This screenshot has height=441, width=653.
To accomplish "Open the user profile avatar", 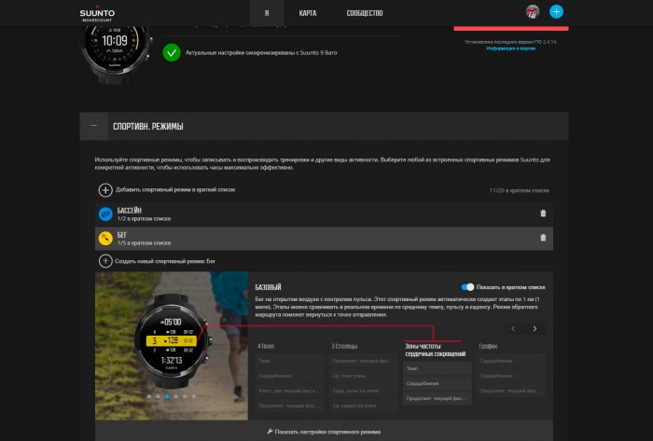I will [533, 11].
